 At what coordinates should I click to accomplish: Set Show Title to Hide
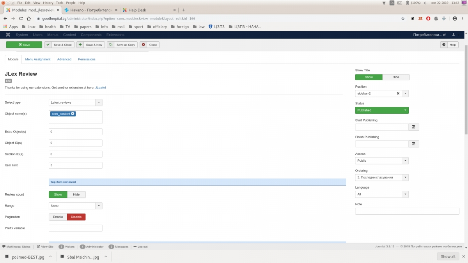(x=395, y=77)
